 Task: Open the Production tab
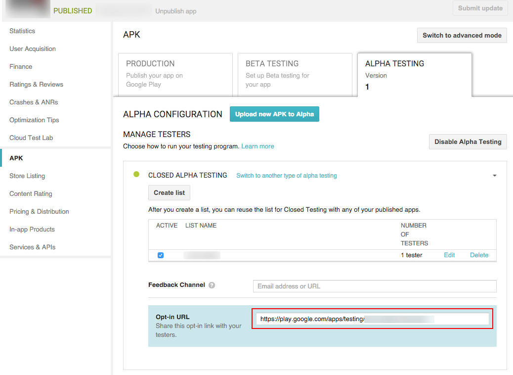coord(175,74)
